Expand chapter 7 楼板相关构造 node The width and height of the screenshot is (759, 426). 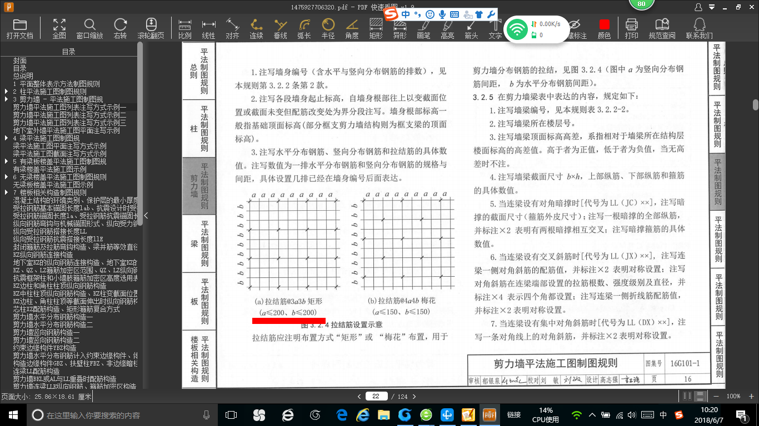[x=6, y=192]
